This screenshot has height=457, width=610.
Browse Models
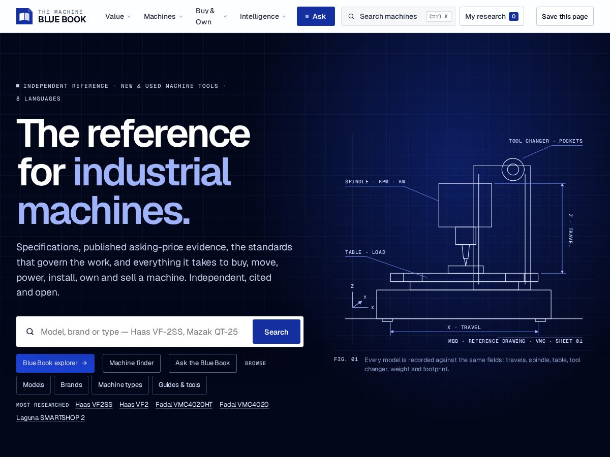coord(34,385)
